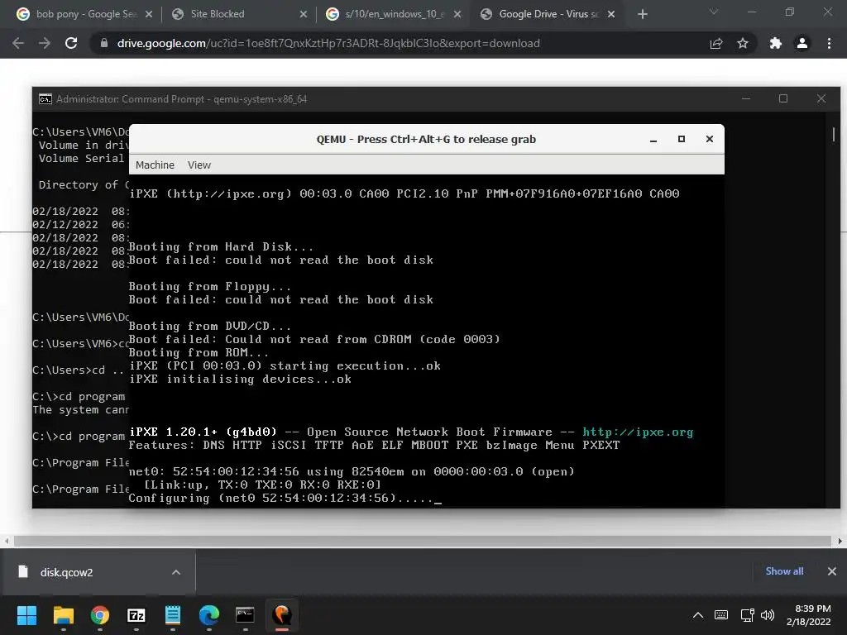The image size is (847, 635).
Task: Click the horizontal scrollbar right arrow
Action: click(x=840, y=541)
